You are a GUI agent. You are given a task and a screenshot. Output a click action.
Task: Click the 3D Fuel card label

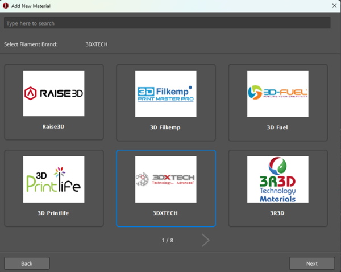(278, 127)
